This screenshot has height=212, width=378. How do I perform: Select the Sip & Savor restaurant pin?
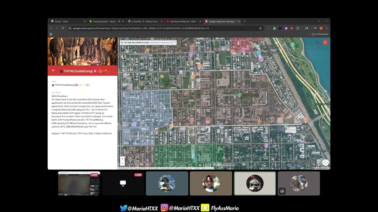point(148,50)
